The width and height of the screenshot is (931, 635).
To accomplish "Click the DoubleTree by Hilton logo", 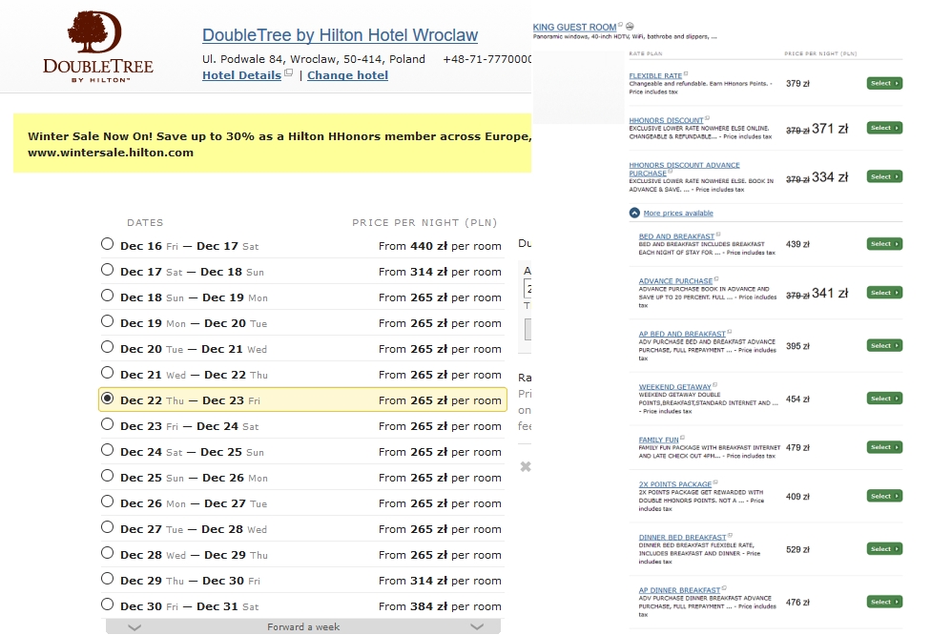I will coord(98,47).
